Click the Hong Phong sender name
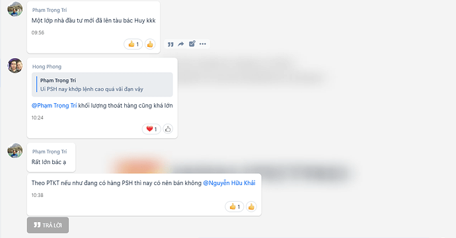This screenshot has width=456, height=238. pos(47,67)
